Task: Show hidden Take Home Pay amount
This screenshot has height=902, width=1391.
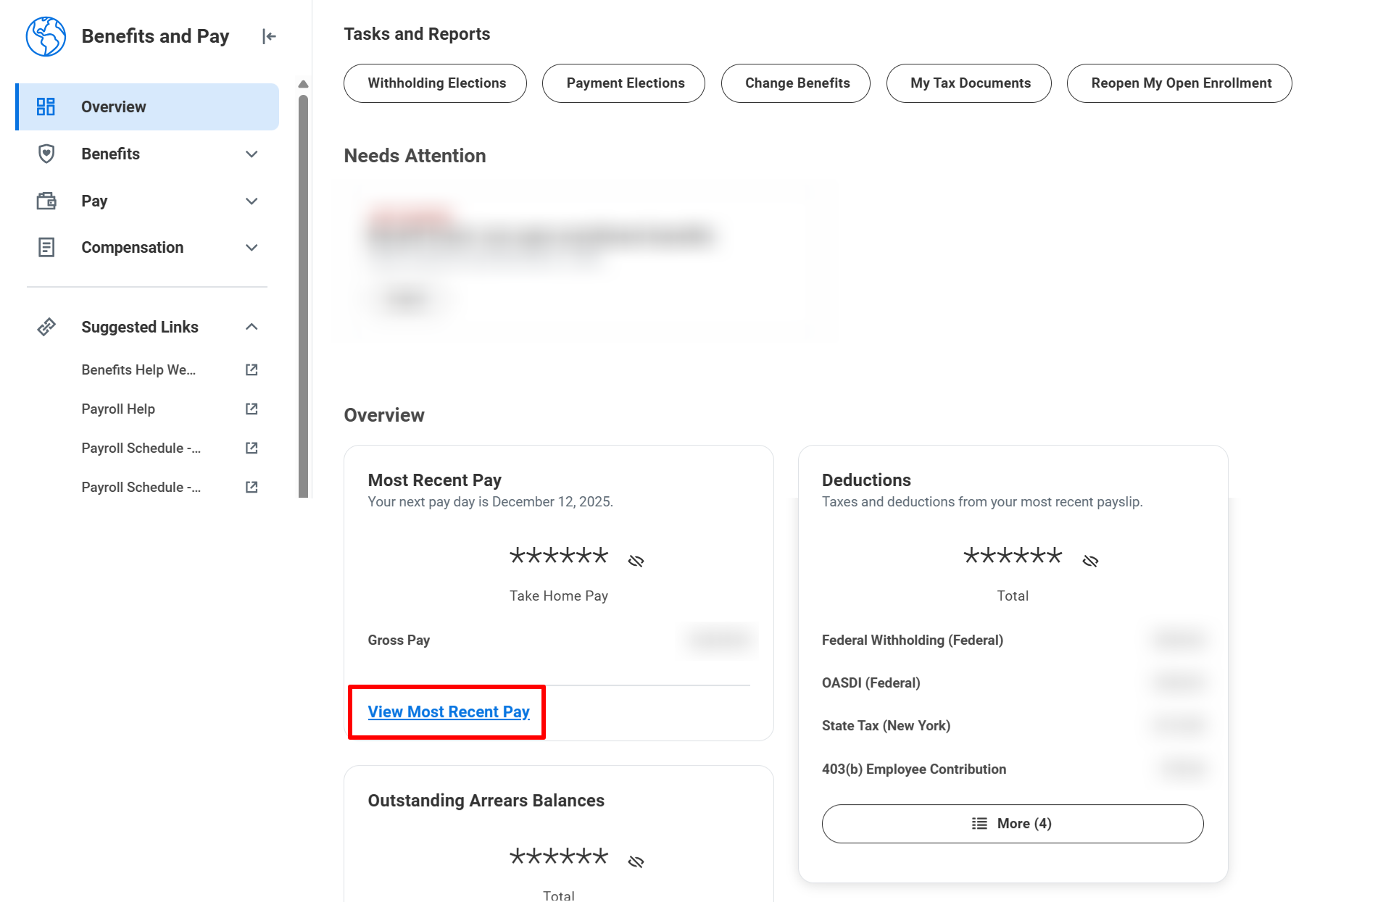Action: click(636, 561)
